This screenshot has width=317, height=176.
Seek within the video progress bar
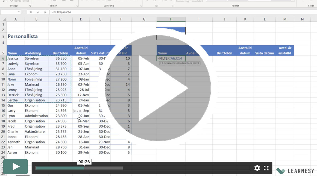click(x=143, y=168)
